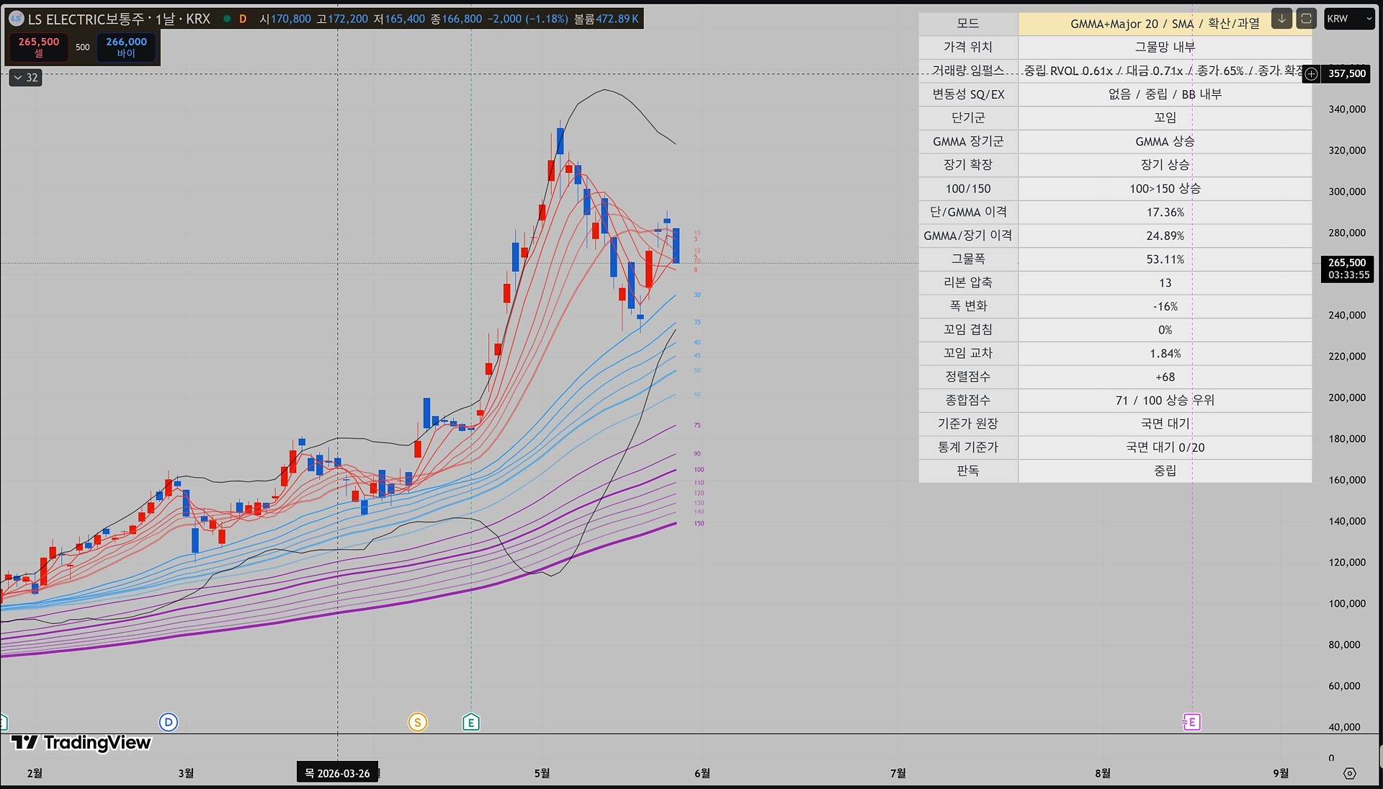Screen dimensions: 1383x789
Task: Click the 5월 label on time axis
Action: (x=542, y=773)
